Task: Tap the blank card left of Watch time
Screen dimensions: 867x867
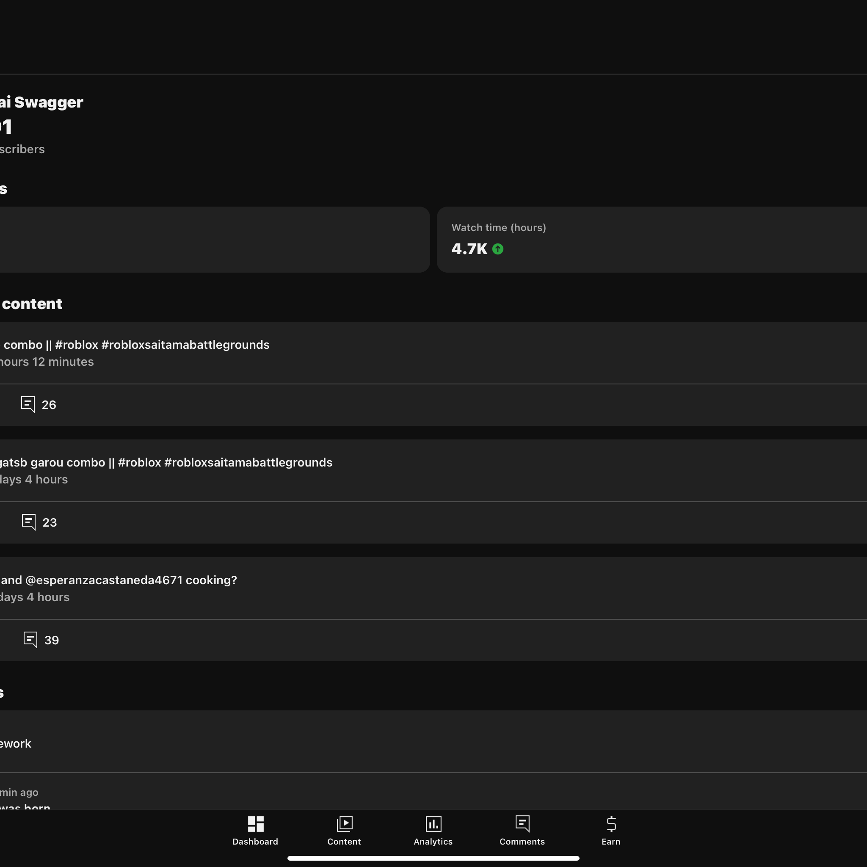Action: 215,239
